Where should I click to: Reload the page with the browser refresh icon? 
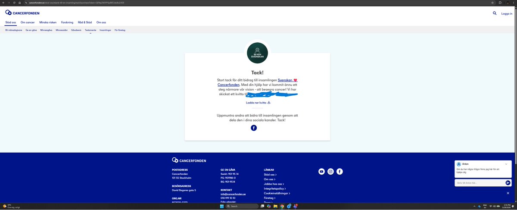click(x=14, y=3)
